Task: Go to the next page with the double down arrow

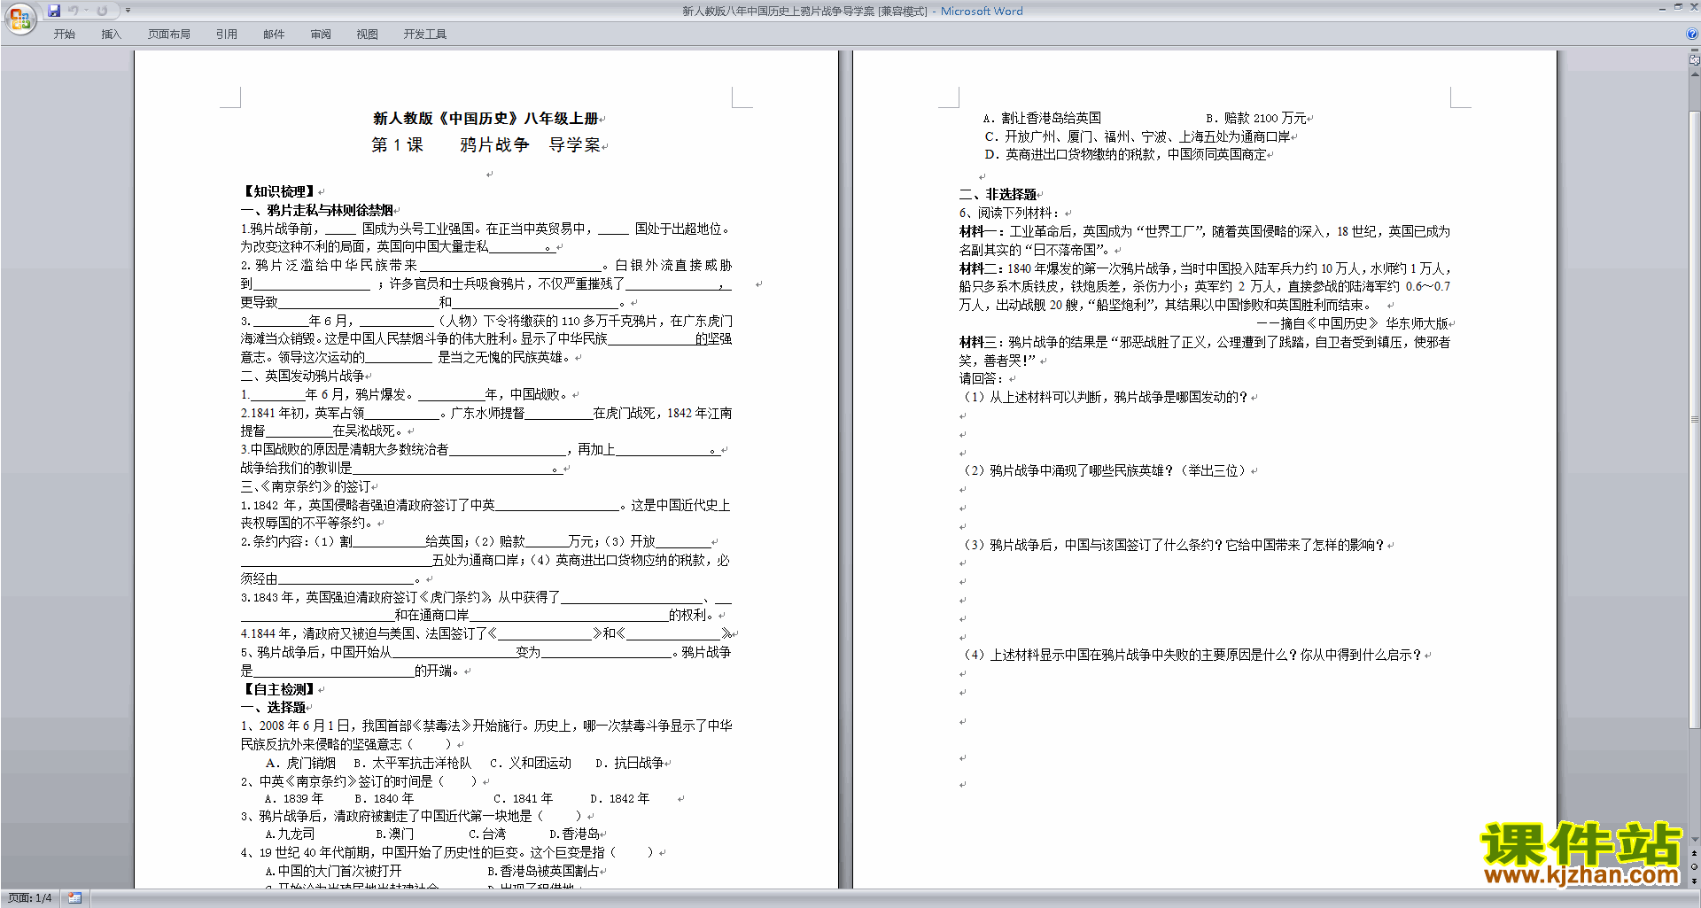Action: (x=1694, y=881)
